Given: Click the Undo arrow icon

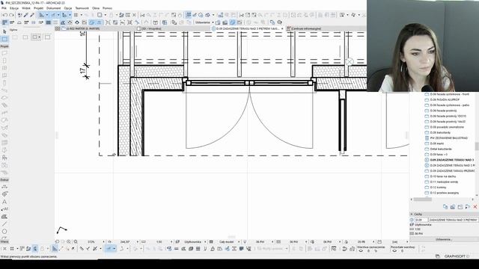Looking at the screenshot, I should [4, 15].
